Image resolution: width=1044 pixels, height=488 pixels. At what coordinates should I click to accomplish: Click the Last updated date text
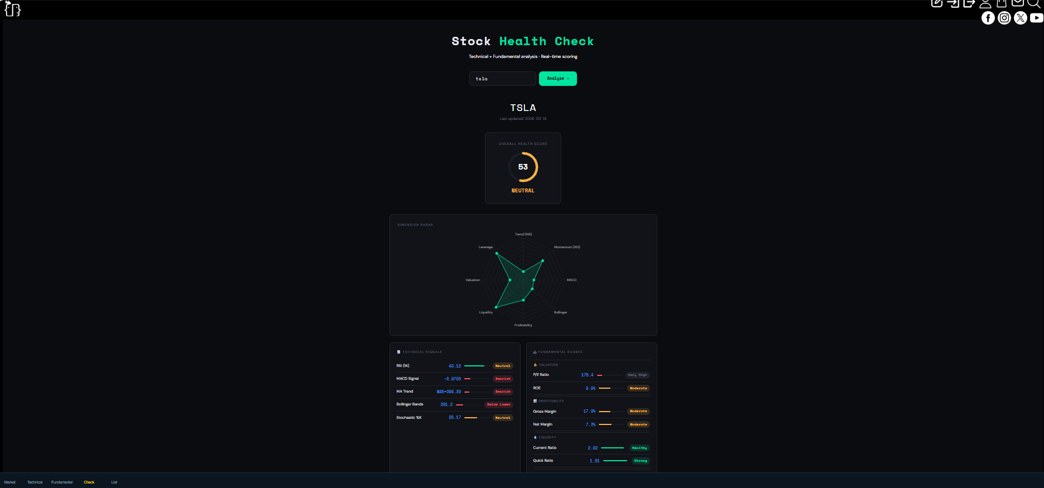523,119
